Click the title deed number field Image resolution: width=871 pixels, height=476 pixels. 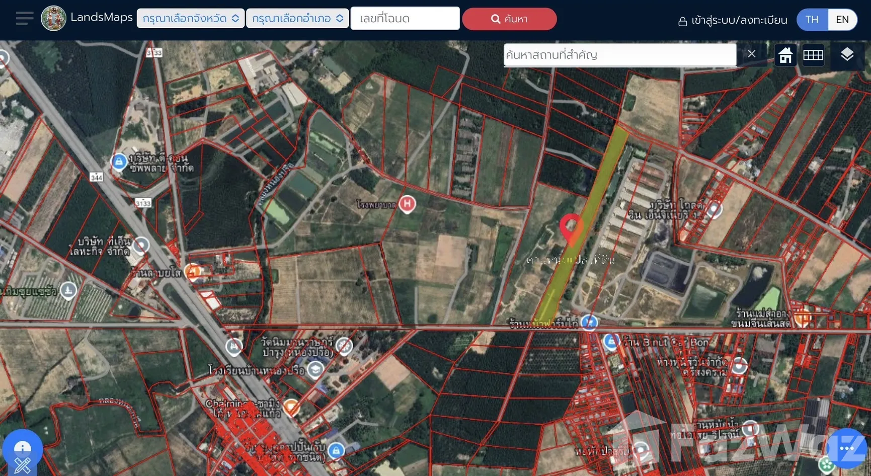point(405,19)
